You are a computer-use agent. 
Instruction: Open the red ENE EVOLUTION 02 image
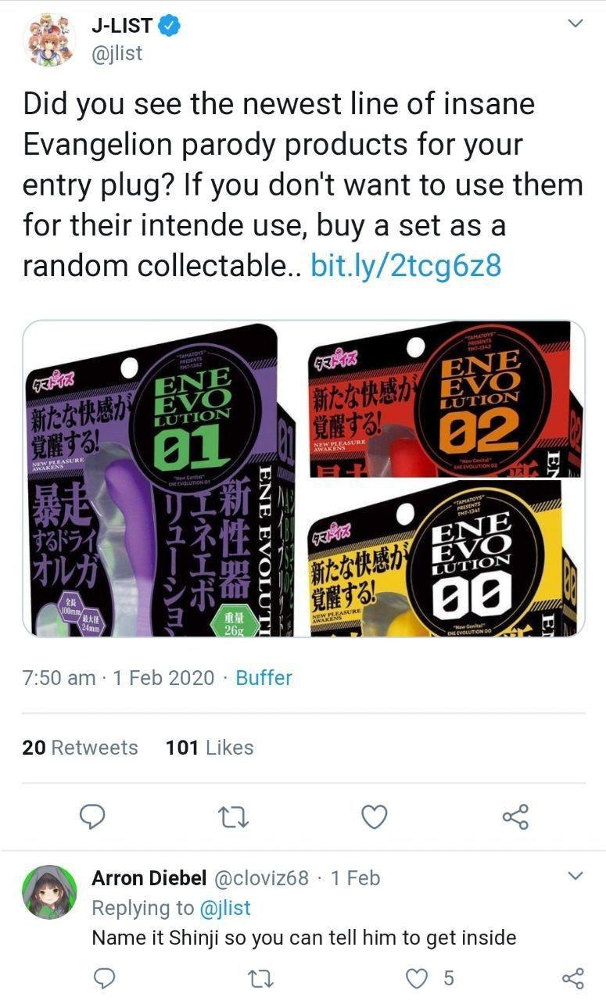pyautogui.click(x=442, y=399)
